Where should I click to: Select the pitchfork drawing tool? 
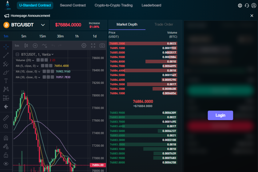pos(6,64)
